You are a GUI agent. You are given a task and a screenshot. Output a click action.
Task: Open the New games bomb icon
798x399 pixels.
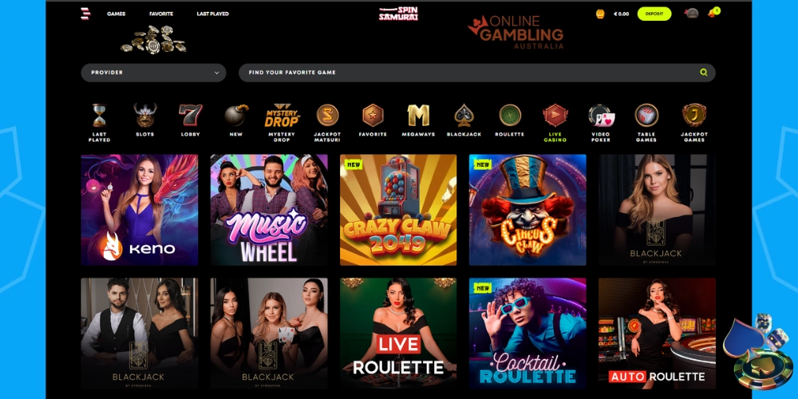(236, 116)
